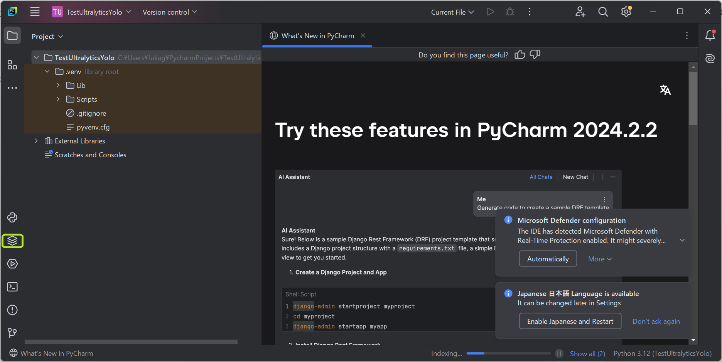The height and width of the screenshot is (362, 722).
Task: Click What's New in PyCharm status bar
Action: (x=51, y=353)
